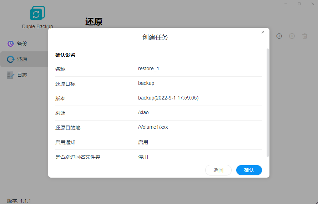Click the 还原 restore arrow icon
This screenshot has width=318, height=204.
(x=11, y=59)
